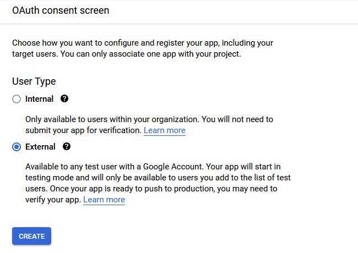Click the 'Only available to users within' description
Viewport: 358px width, 253px height.
tap(149, 125)
